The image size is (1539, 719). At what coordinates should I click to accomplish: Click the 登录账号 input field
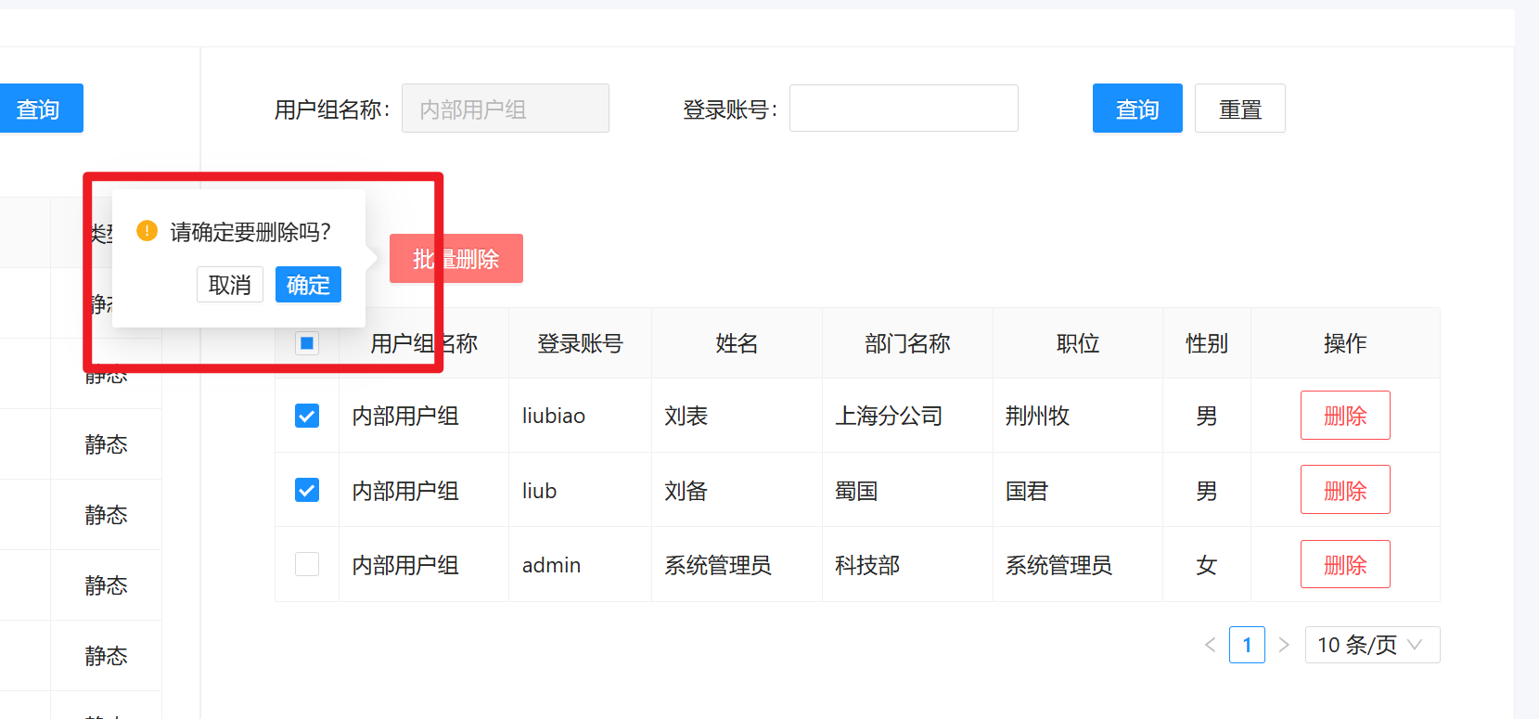tap(903, 109)
